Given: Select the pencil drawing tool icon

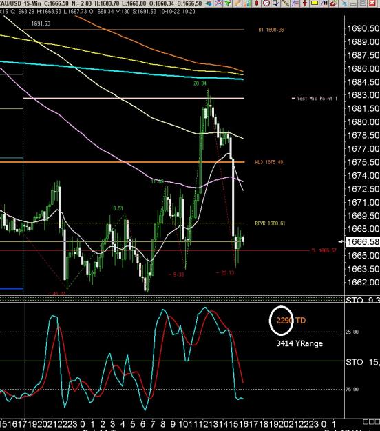Looking at the screenshot, I should point(237,3).
